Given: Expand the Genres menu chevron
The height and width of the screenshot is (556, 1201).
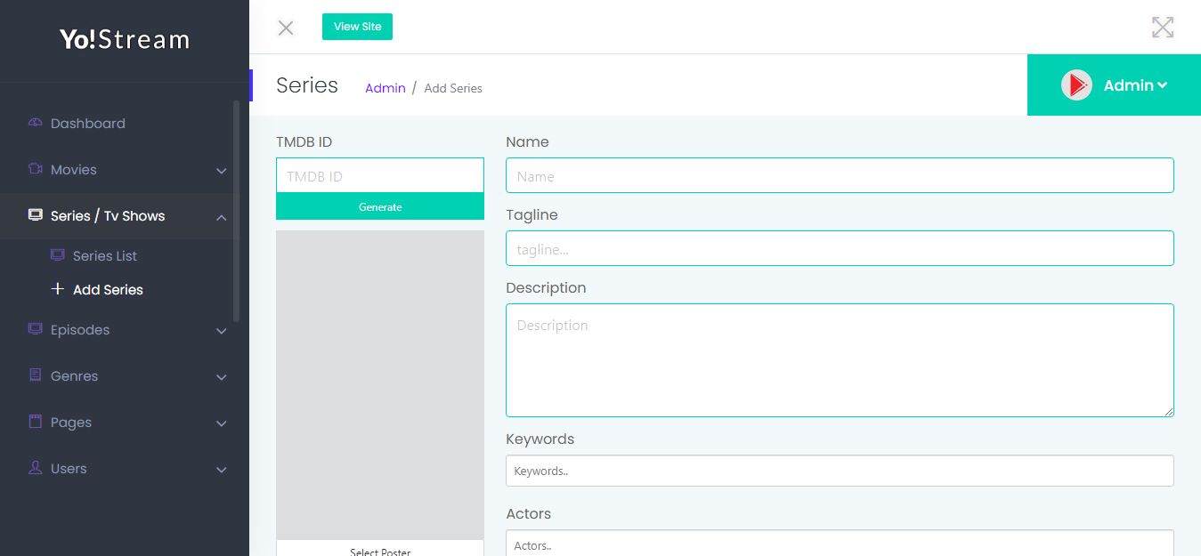Looking at the screenshot, I should (x=222, y=377).
